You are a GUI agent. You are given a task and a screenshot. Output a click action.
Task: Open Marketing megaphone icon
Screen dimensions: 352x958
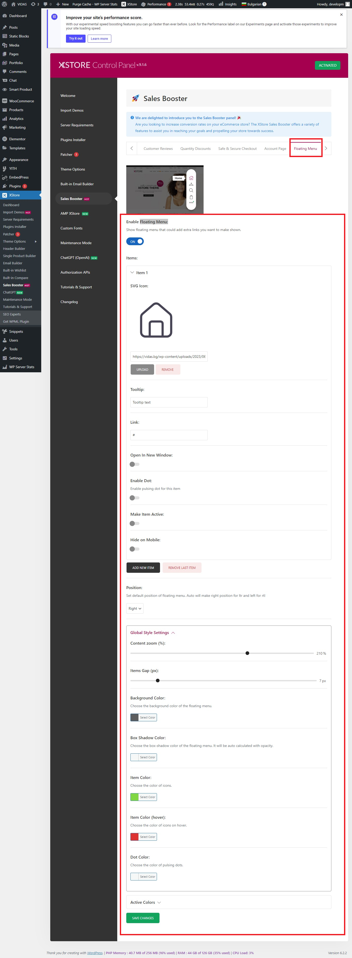coord(4,127)
